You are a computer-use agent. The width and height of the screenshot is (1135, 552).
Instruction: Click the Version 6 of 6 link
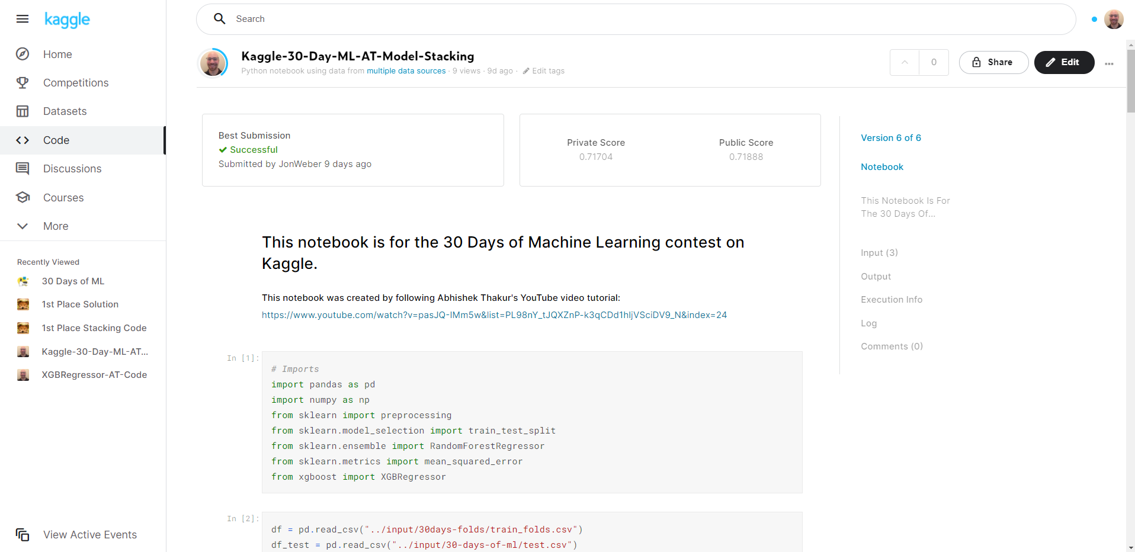point(890,138)
